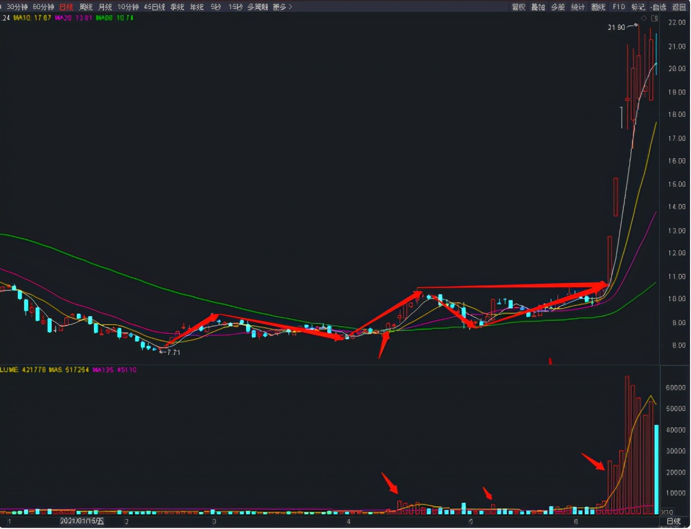Click the 2021/01/15 date on time axis
691x529 pixels.
82,521
